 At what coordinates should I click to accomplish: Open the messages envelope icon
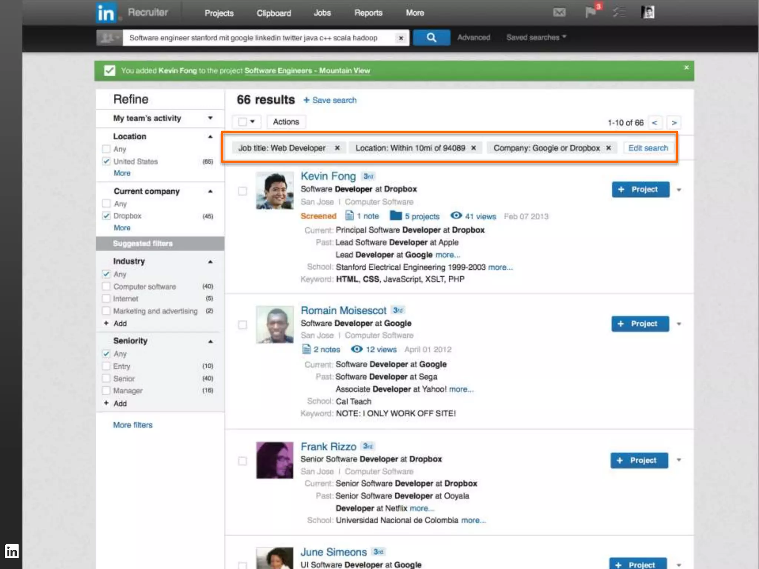(x=559, y=13)
